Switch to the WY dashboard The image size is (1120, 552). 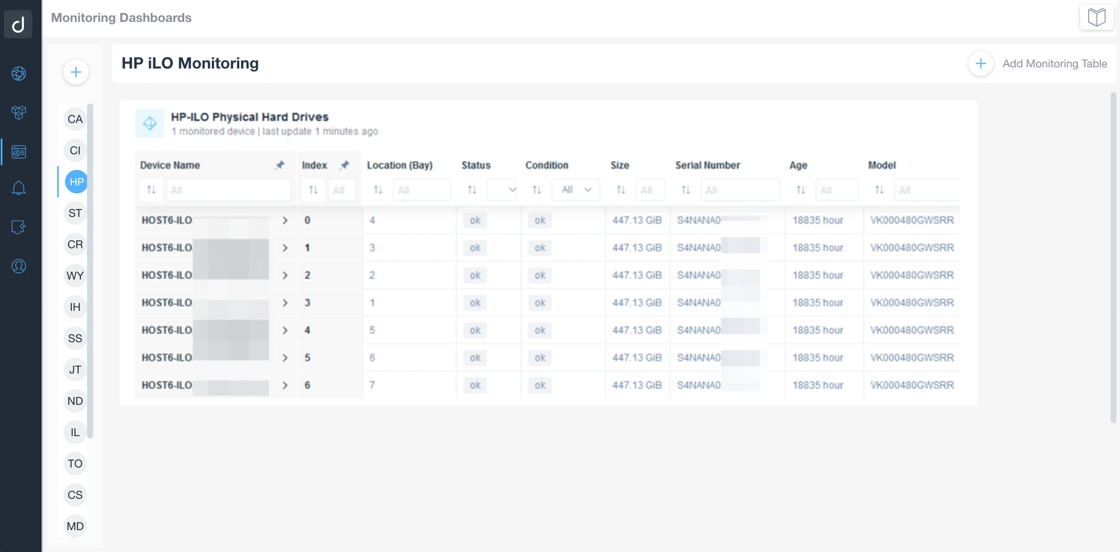click(75, 275)
